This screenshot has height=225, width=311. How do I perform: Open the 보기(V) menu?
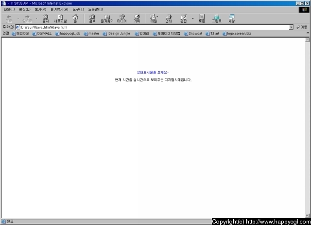[x=40, y=9]
